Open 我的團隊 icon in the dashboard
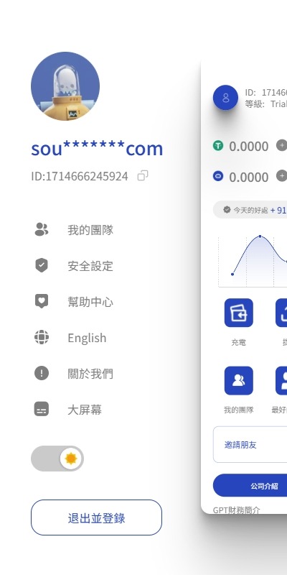Viewport: 287px width, 575px height. pyautogui.click(x=239, y=381)
